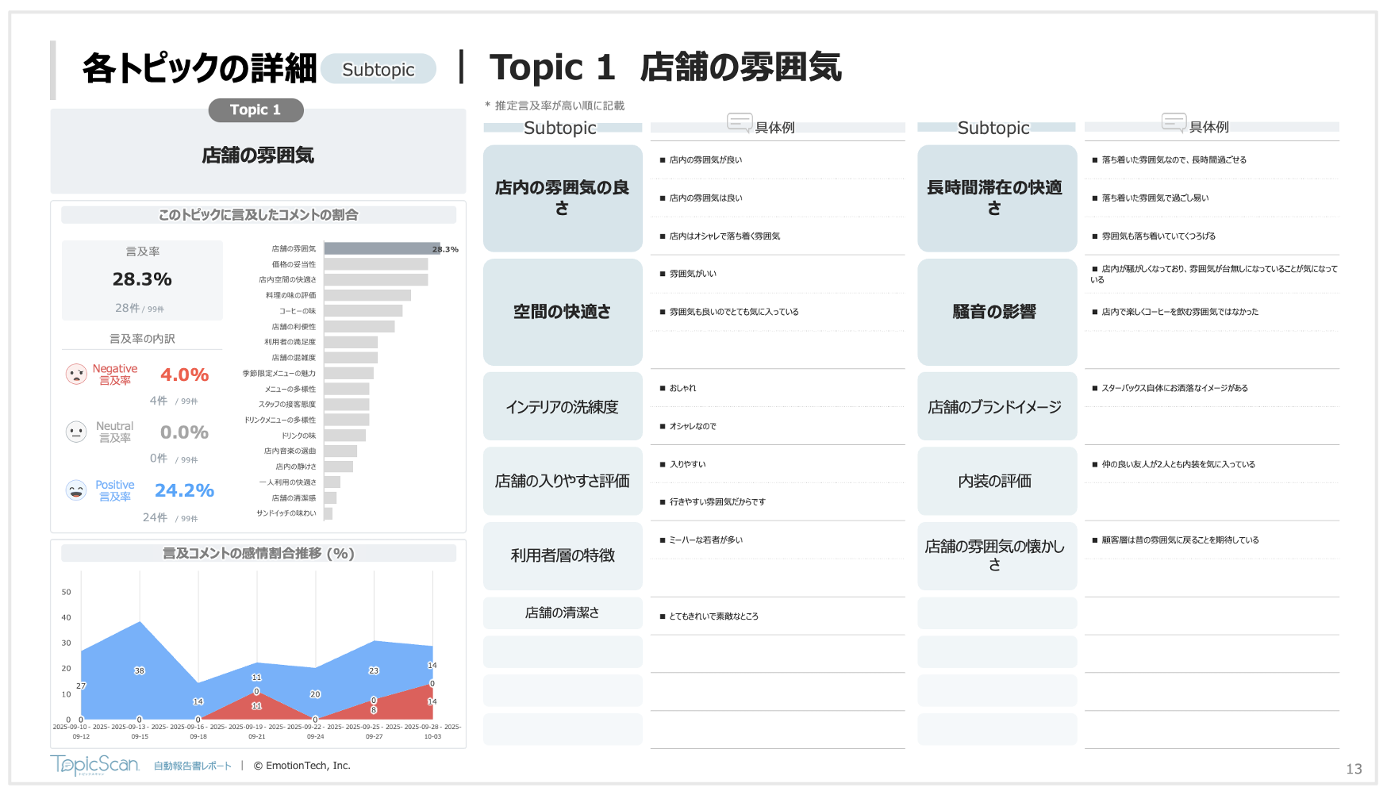Click the 騒音の影響 subtopic card
1387x795 pixels.
coord(996,312)
